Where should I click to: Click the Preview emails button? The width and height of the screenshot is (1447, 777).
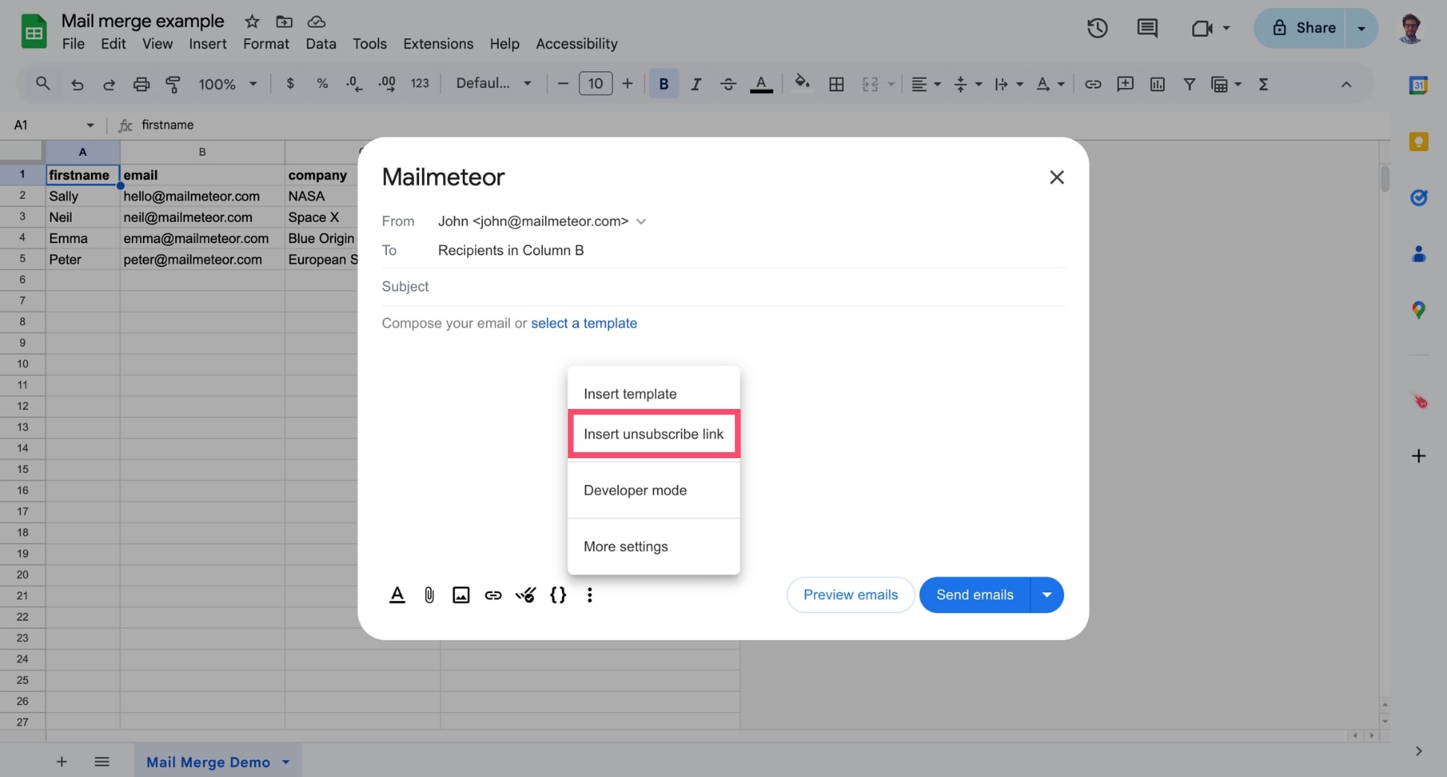tap(851, 595)
